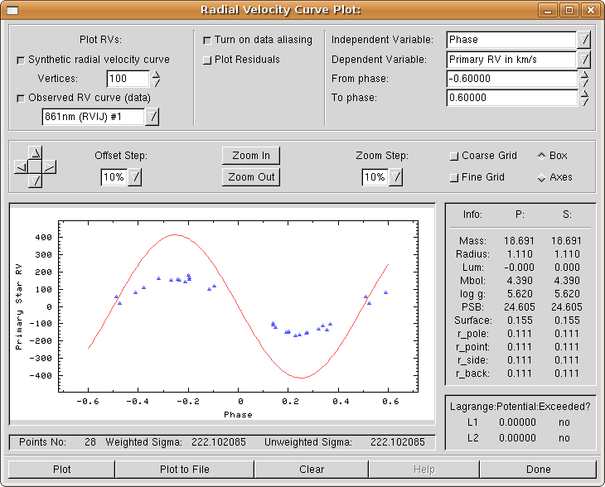
Task: Click the From phase field -0.60000
Action: 511,79
